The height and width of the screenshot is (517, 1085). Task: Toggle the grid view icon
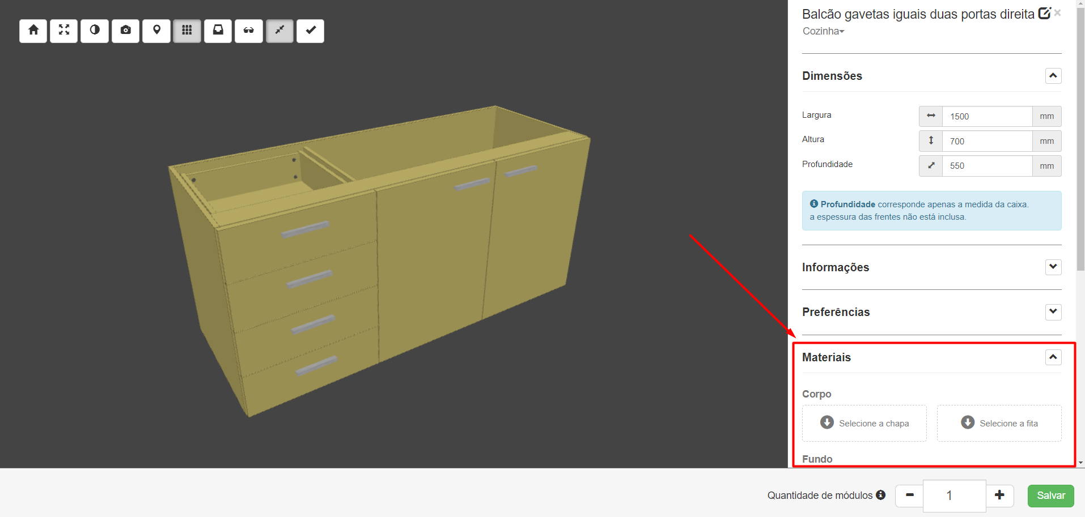click(187, 31)
